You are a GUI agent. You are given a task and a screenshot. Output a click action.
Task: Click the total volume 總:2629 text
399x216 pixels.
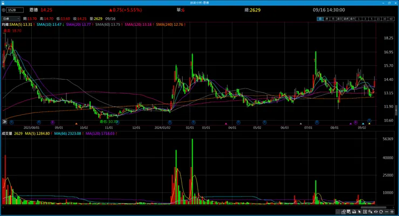tap(252, 10)
